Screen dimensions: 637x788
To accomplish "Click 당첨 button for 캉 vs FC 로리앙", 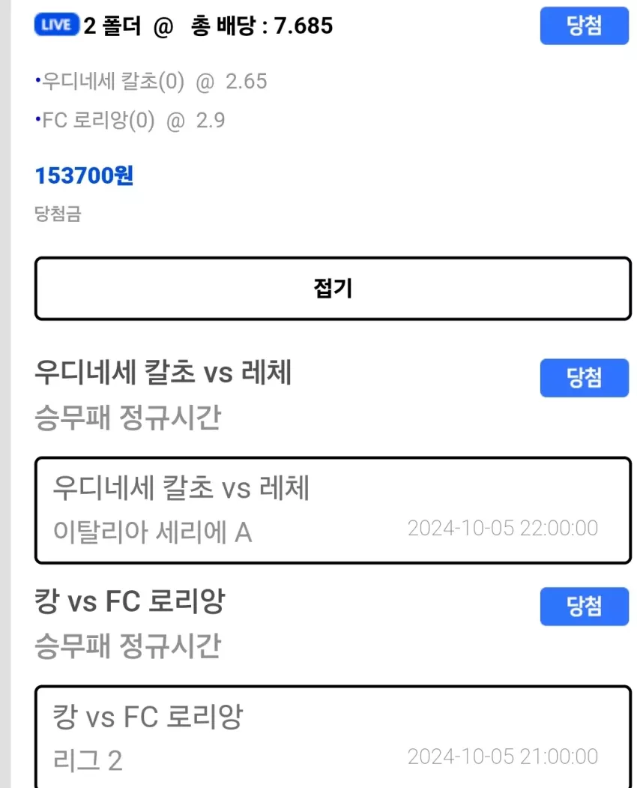I will coord(585,606).
